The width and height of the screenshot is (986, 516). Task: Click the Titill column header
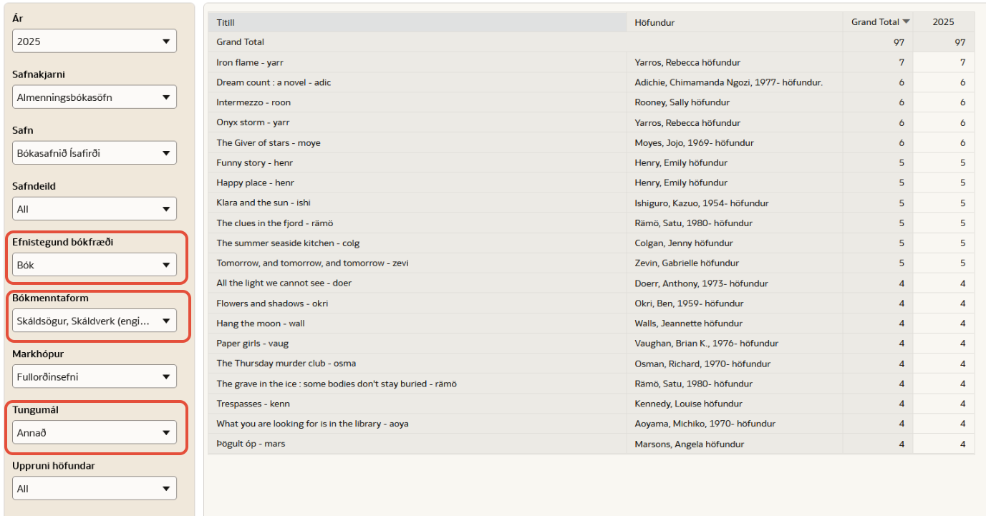click(x=417, y=22)
